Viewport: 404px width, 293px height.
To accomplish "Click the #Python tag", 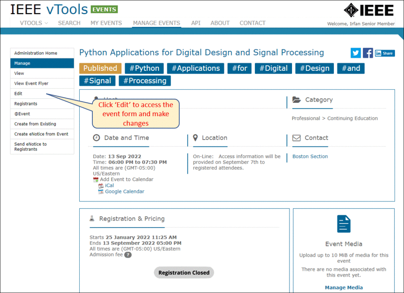I will coord(144,68).
